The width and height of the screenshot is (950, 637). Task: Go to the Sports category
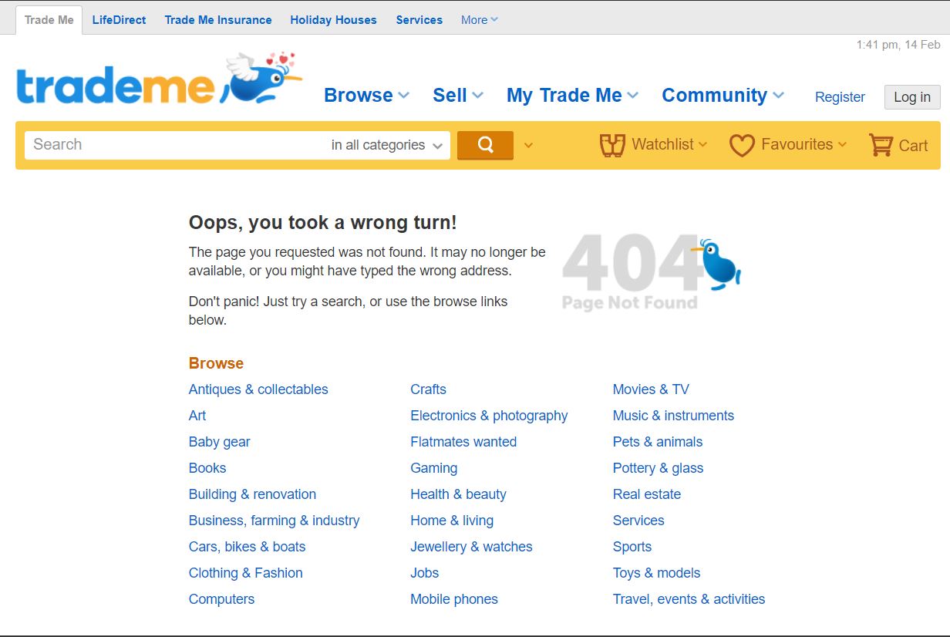(632, 547)
